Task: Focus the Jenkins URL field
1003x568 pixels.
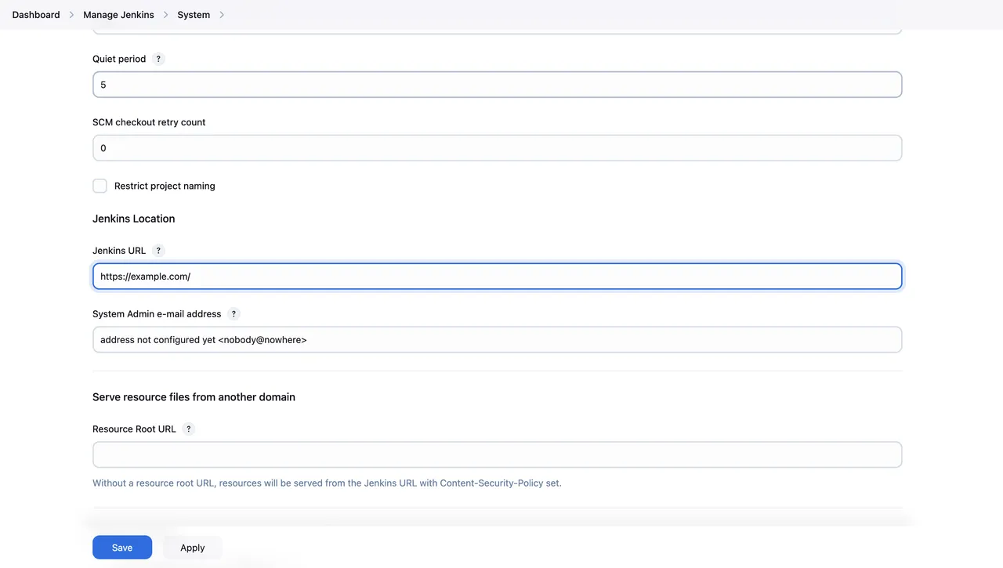Action: coord(498,277)
